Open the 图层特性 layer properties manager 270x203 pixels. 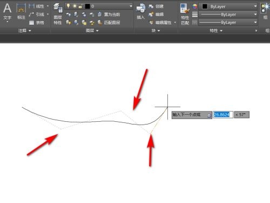point(58,14)
